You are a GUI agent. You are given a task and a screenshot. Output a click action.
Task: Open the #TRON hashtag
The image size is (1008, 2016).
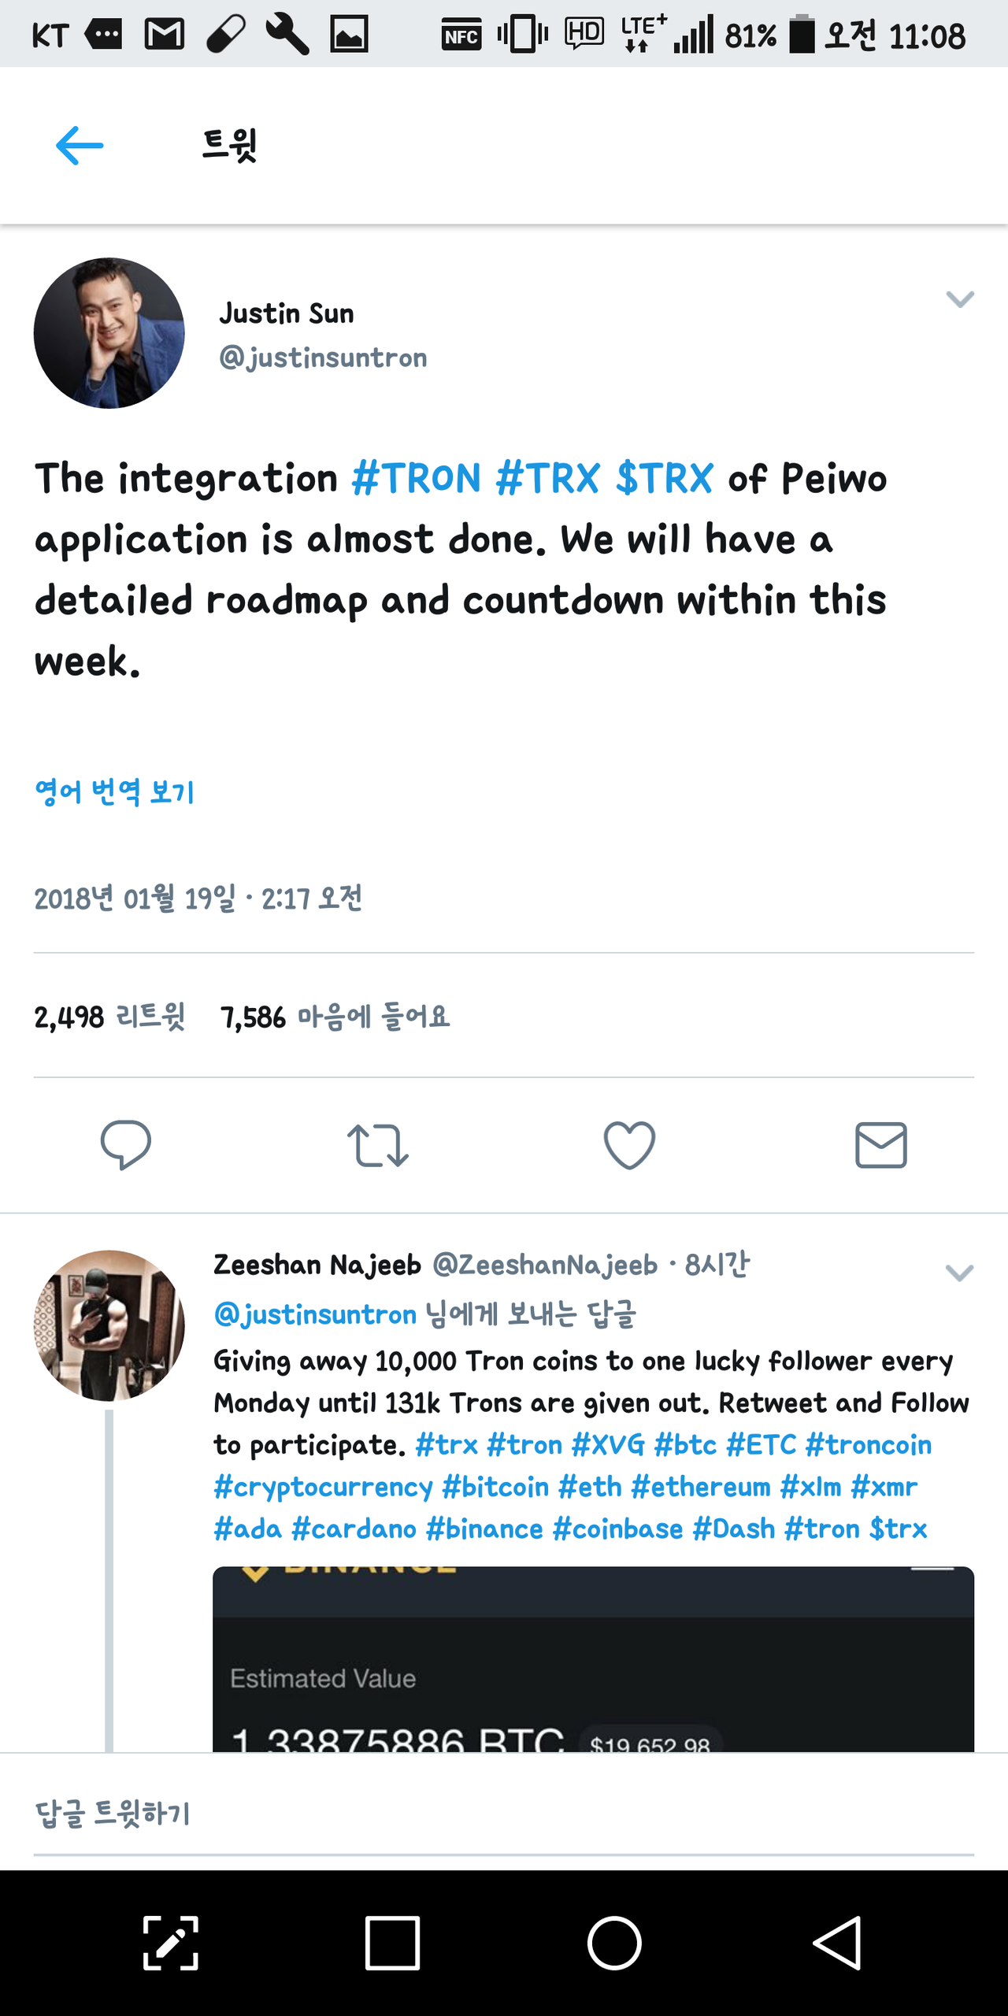click(416, 478)
